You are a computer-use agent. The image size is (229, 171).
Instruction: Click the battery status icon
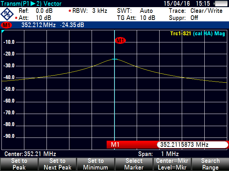(220, 4)
